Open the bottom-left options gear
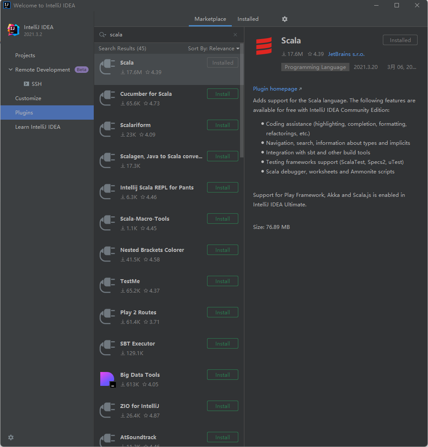 tap(11, 437)
